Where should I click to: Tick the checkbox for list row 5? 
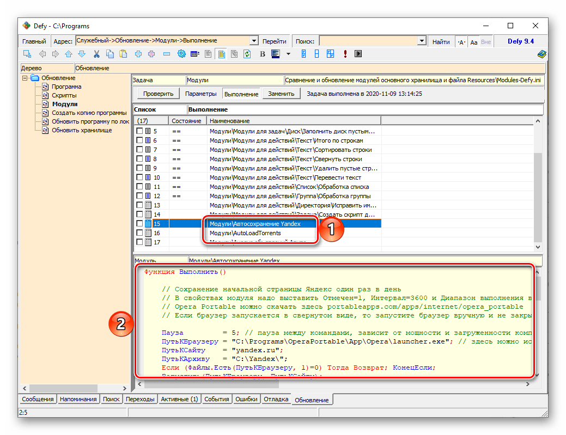point(140,131)
